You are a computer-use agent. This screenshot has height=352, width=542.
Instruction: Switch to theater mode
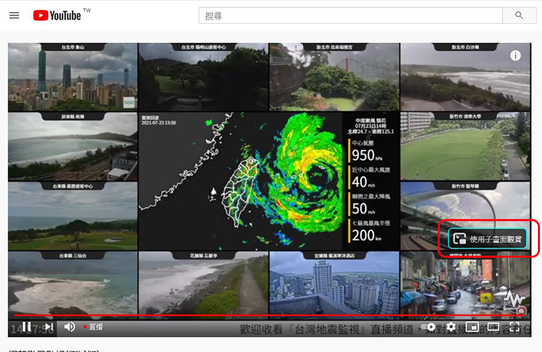493,327
